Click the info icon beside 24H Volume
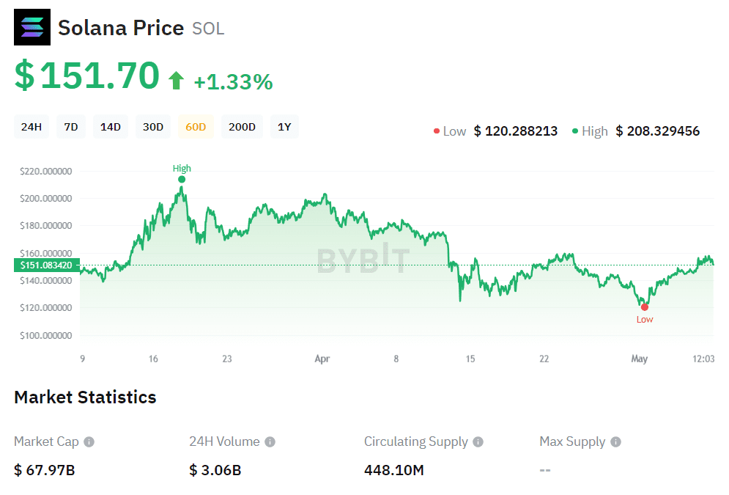 (270, 442)
